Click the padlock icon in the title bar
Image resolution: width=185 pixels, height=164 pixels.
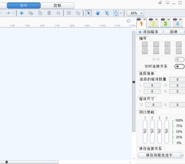click(x=160, y=3)
